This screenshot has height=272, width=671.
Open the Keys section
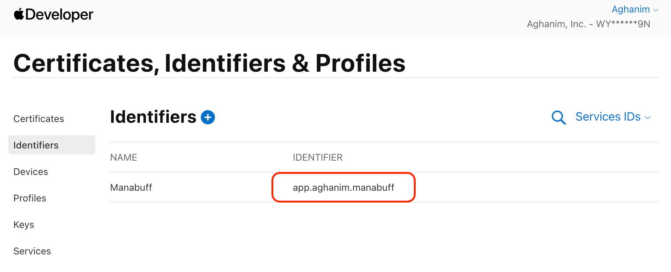(x=24, y=224)
